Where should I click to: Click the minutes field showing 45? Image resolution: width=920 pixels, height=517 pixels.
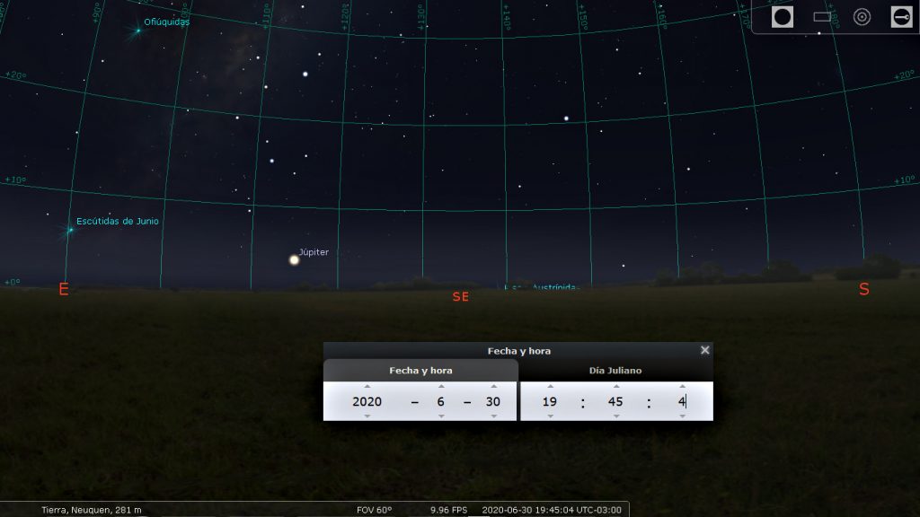coord(615,401)
